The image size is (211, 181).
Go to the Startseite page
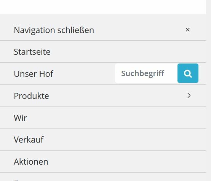pos(103,52)
